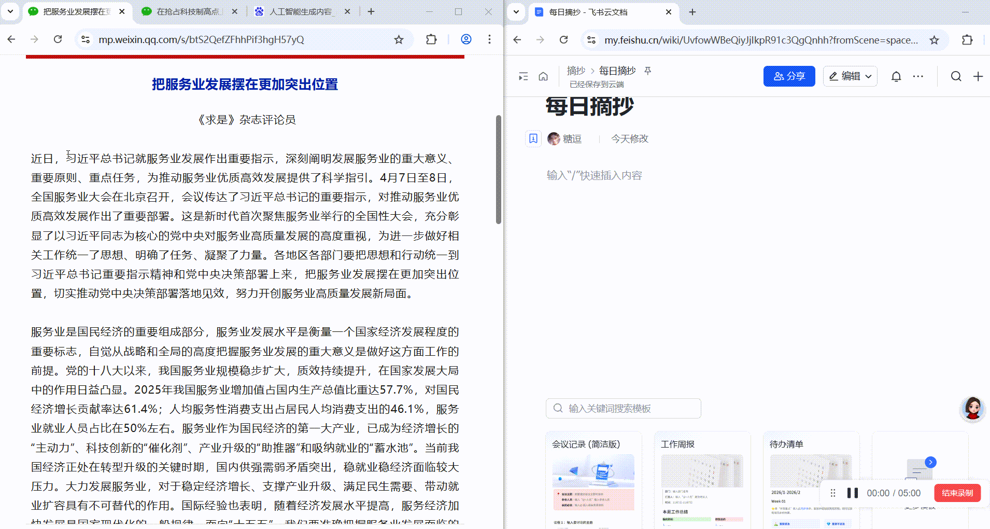
Task: Click the template keyword search field
Action: tap(623, 408)
